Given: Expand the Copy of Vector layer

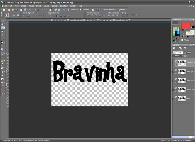Looking at the screenshot, I should (x=173, y=90).
